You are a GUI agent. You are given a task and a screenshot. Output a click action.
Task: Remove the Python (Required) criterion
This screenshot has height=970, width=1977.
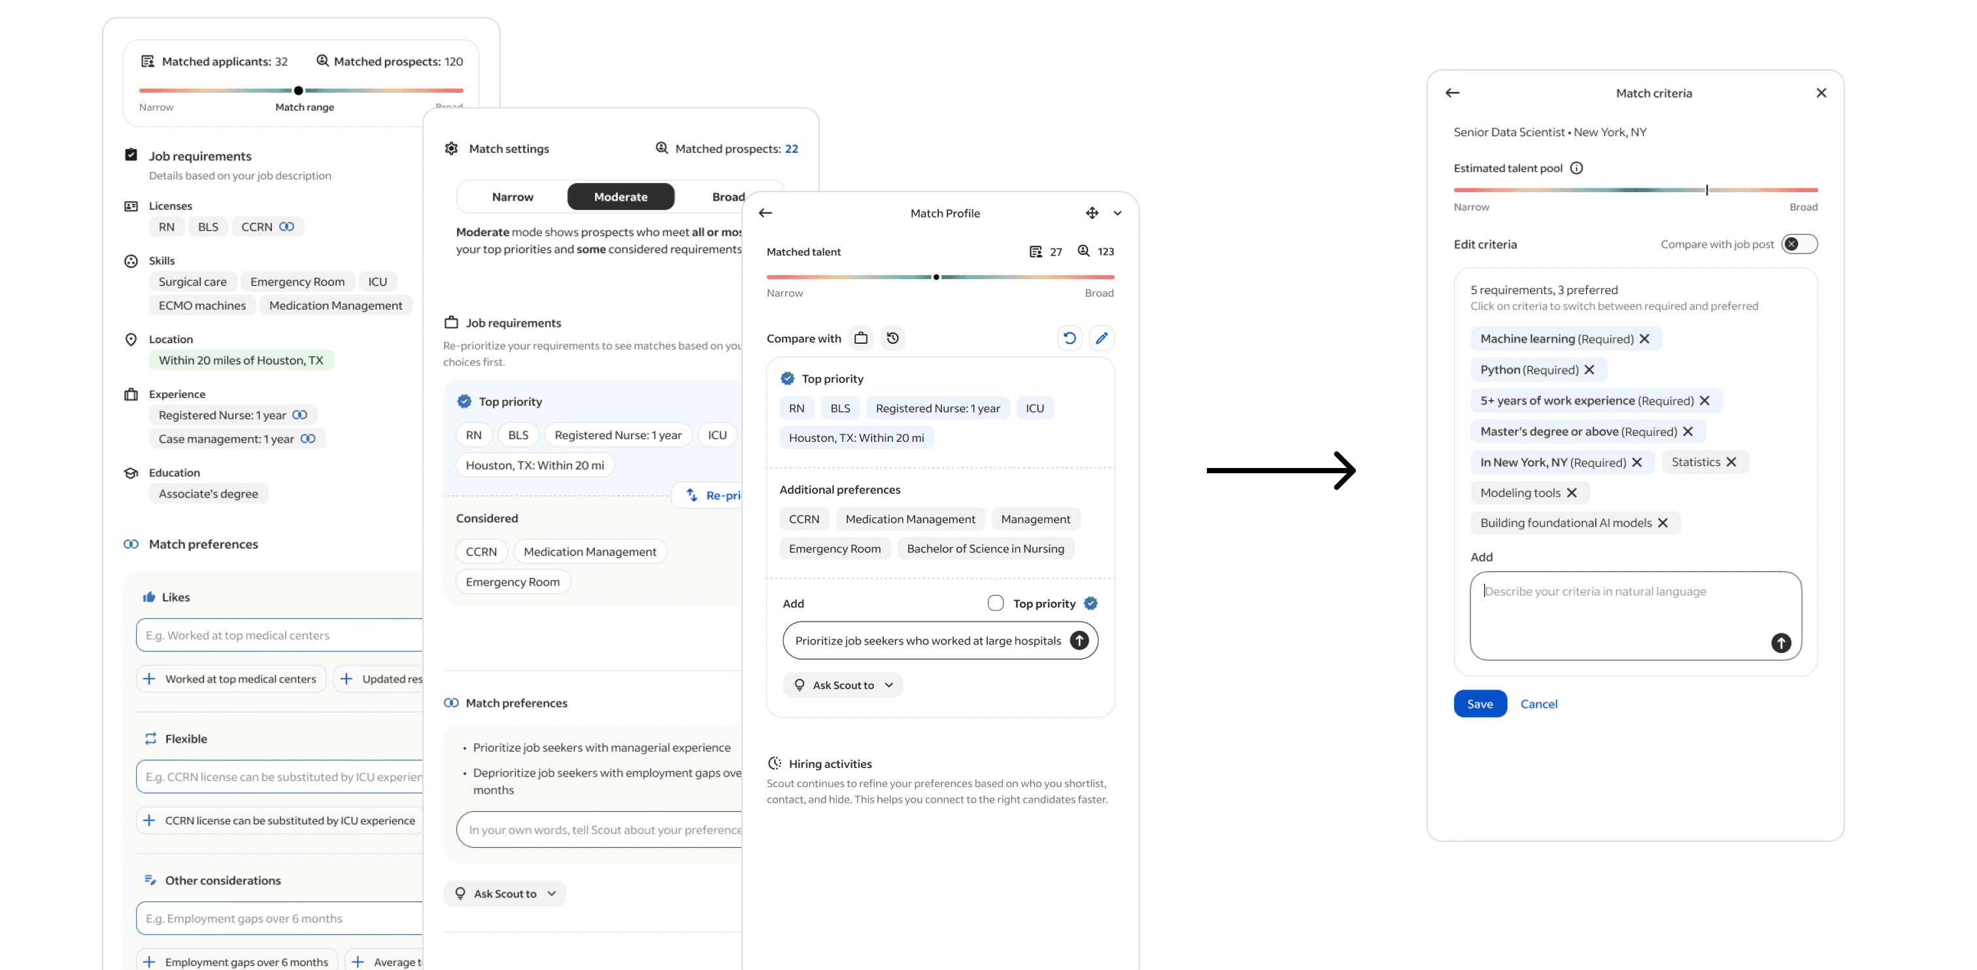[x=1589, y=370]
